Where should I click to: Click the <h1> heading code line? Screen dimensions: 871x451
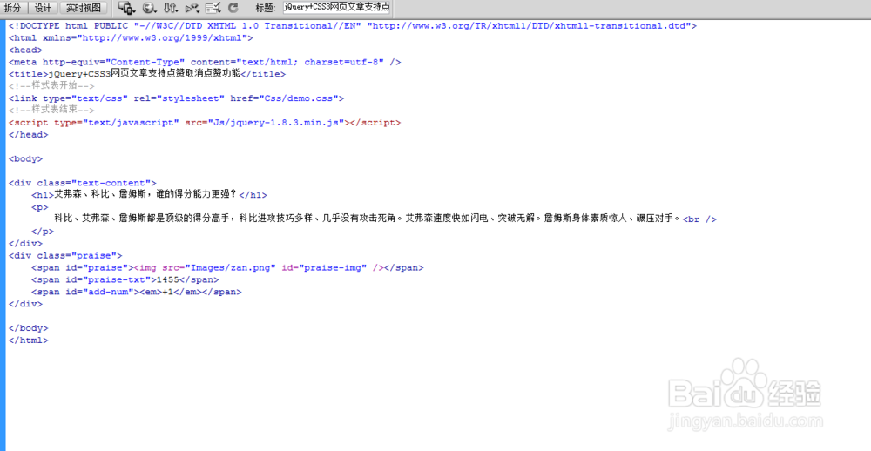(x=150, y=195)
